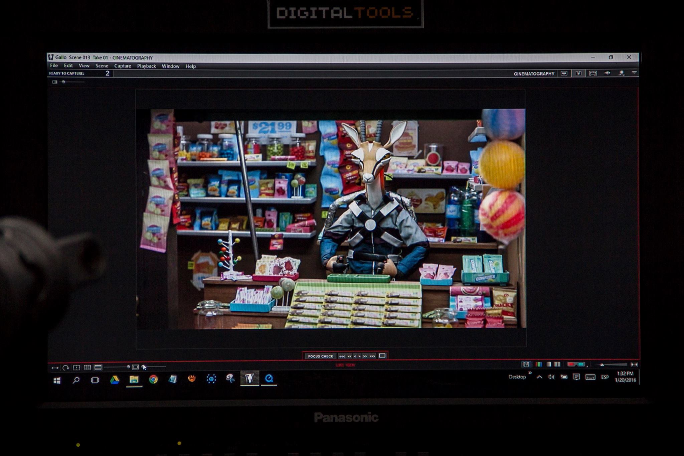Toggle the grayscale view icon
This screenshot has width=684, height=456.
548,364
